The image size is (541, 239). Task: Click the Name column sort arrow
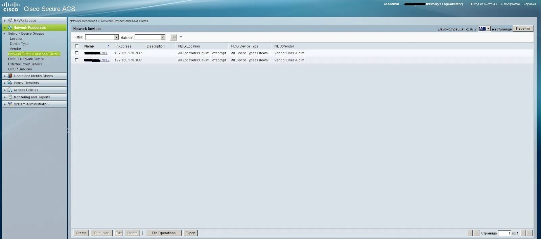coord(109,46)
